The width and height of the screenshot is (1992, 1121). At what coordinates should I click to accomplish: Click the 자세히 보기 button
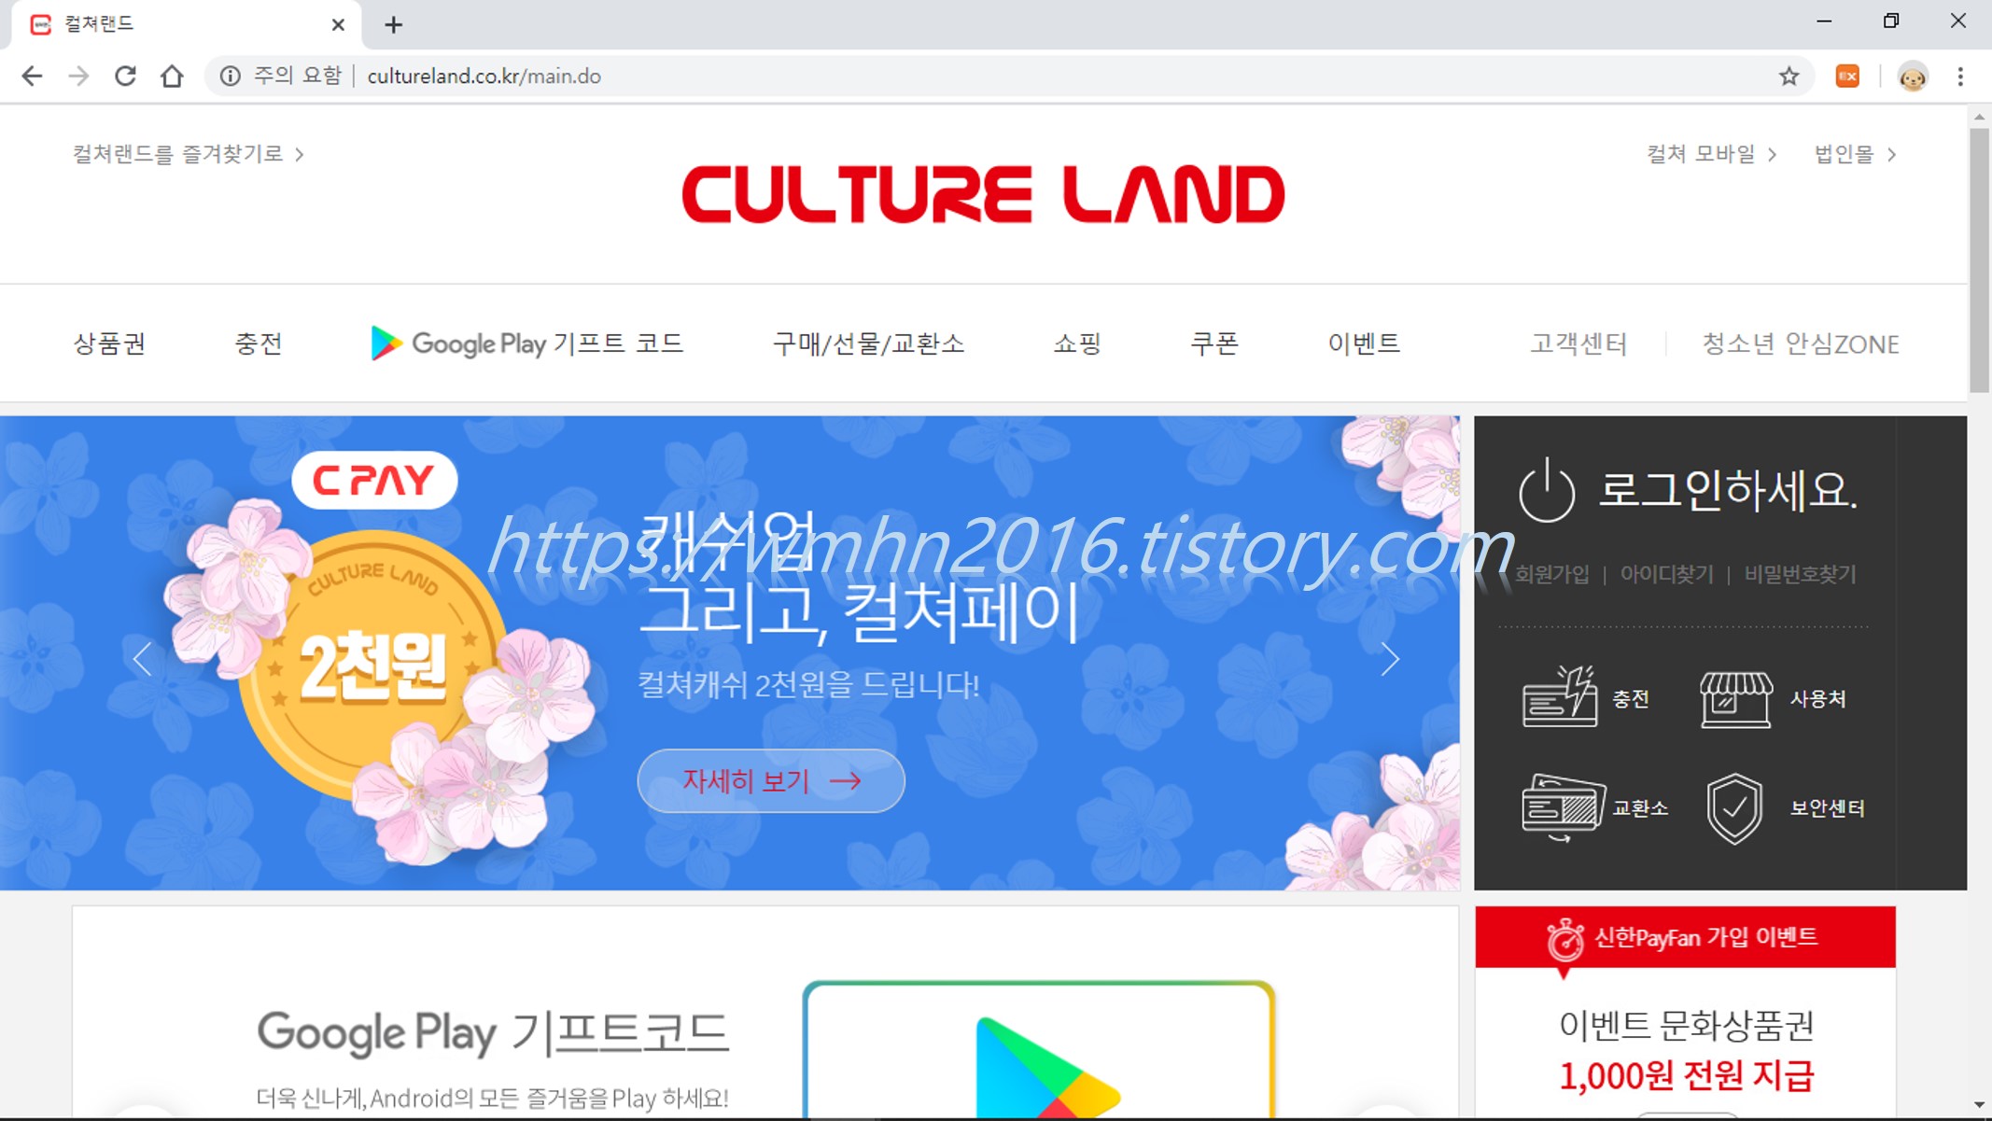click(x=771, y=780)
